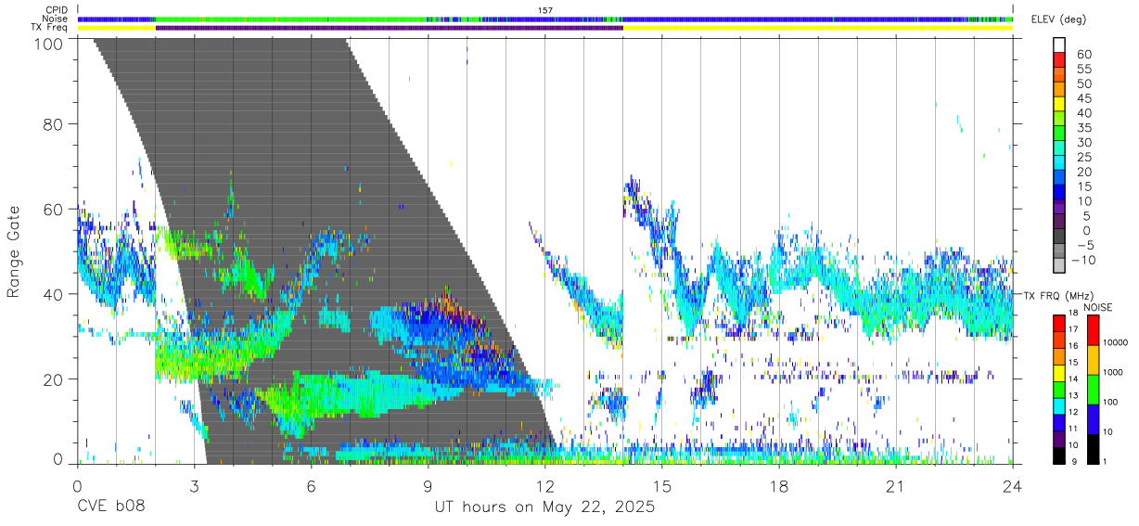This screenshot has width=1139, height=526.
Task: Click the '20' range gate tick label
Action: point(54,379)
